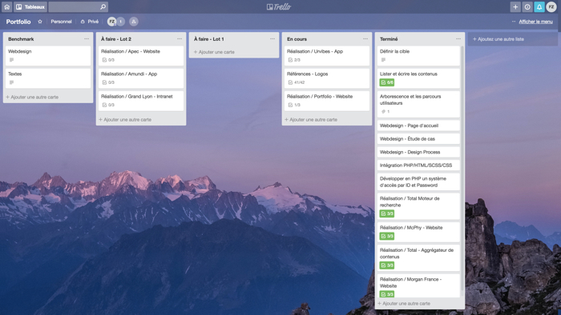Screen dimensions: 561x315
Task: Open Réalisation / Total Moteur de recherche card
Action: tap(418, 206)
